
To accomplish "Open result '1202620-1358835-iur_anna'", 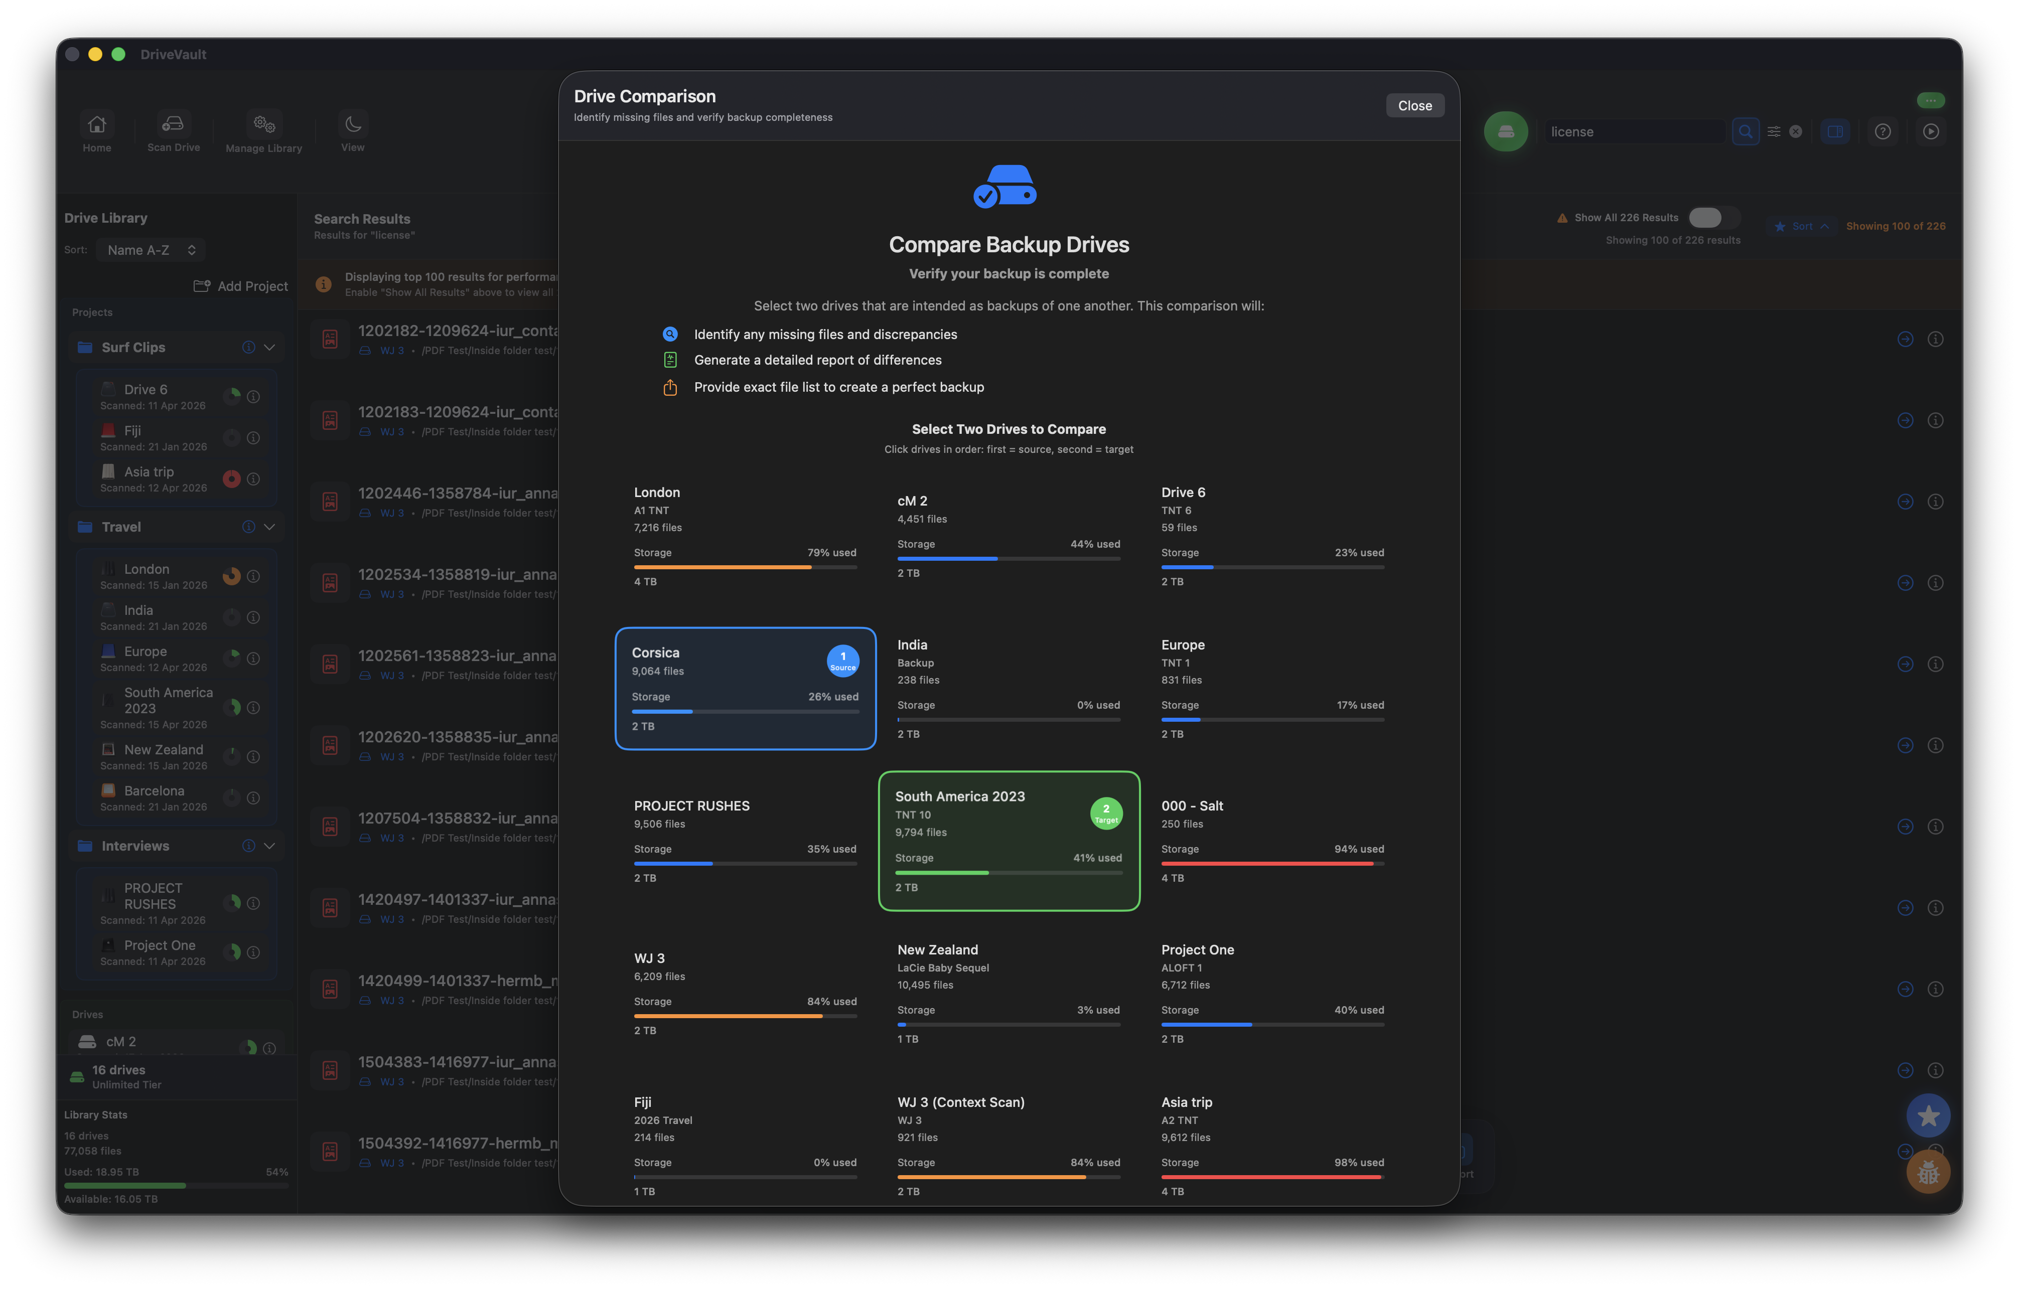I will click(x=457, y=737).
